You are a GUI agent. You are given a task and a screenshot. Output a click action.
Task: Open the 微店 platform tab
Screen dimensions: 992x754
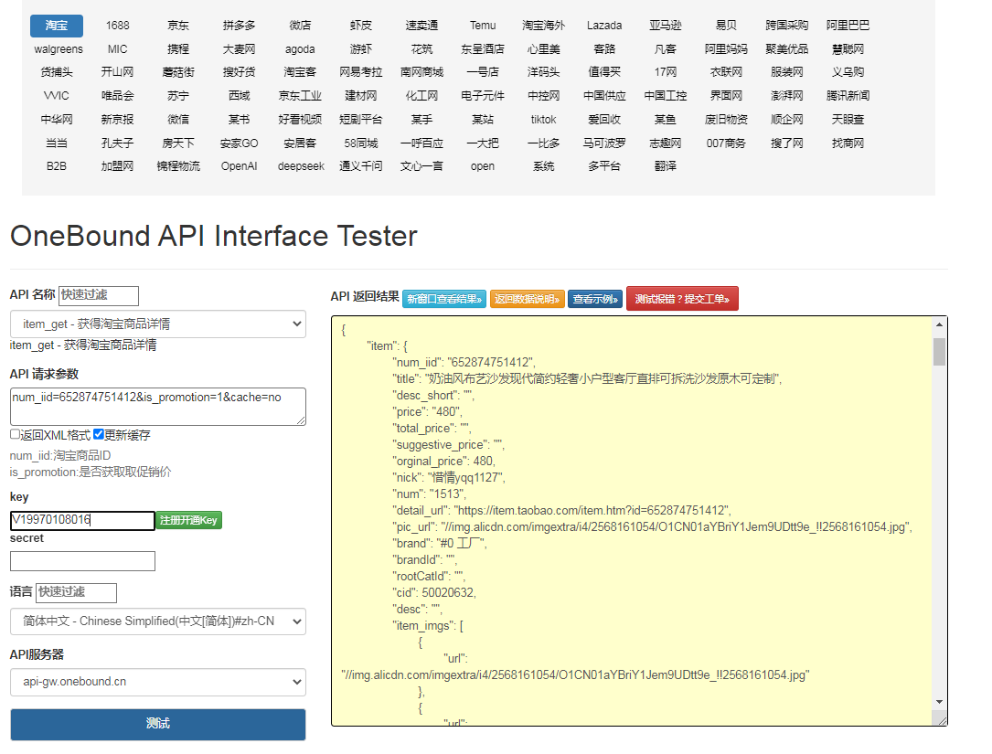pyautogui.click(x=300, y=26)
